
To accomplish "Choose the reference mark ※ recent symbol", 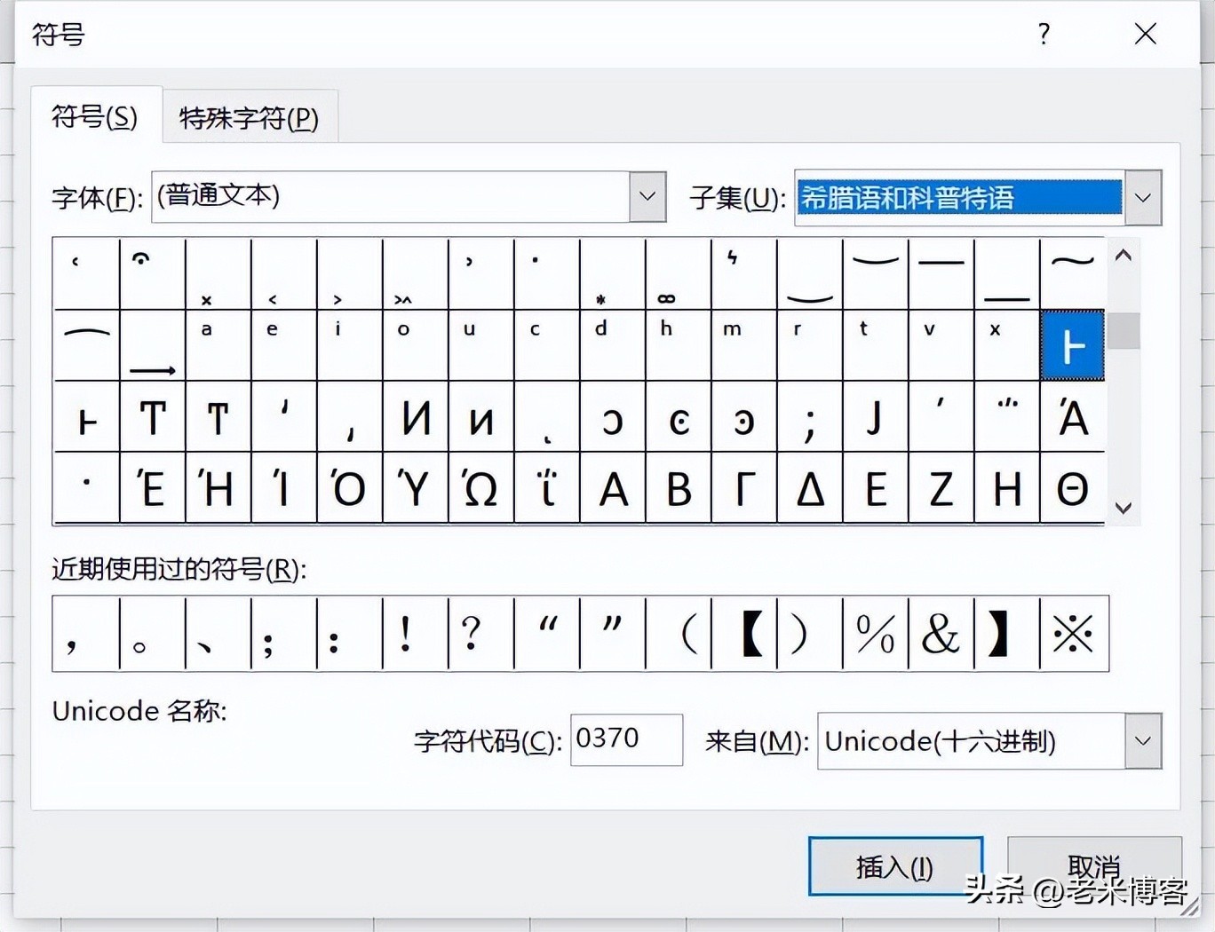I will (1073, 634).
